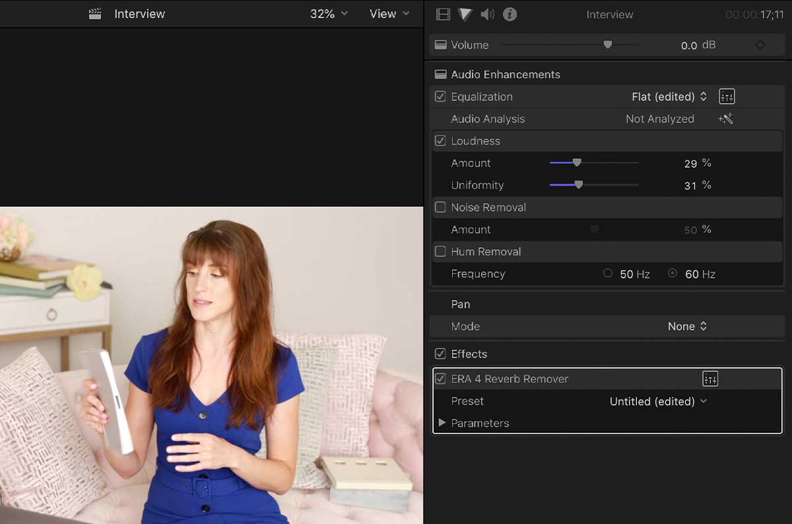The height and width of the screenshot is (524, 792).
Task: Click the Uniformity slider
Action: [x=594, y=185]
